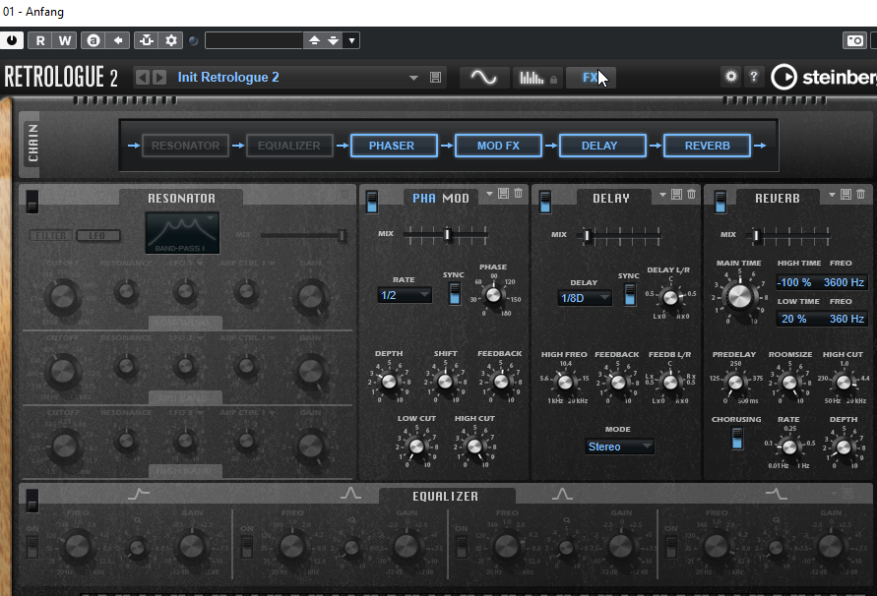Open the phaser Rate 1/2 dropdown
This screenshot has height=596, width=877.
(x=405, y=295)
